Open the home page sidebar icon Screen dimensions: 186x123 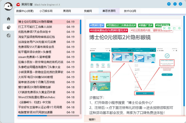[x=9, y=19]
